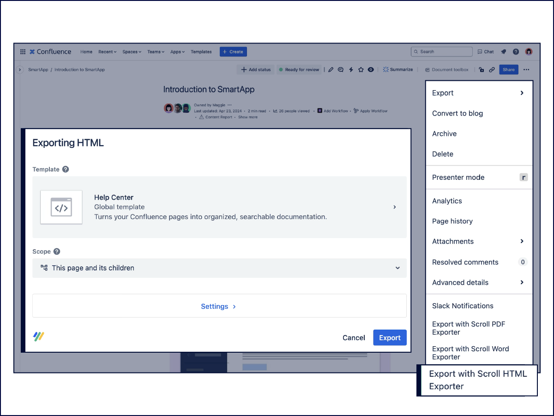The image size is (554, 416).
Task: Star this page
Action: pyautogui.click(x=361, y=70)
